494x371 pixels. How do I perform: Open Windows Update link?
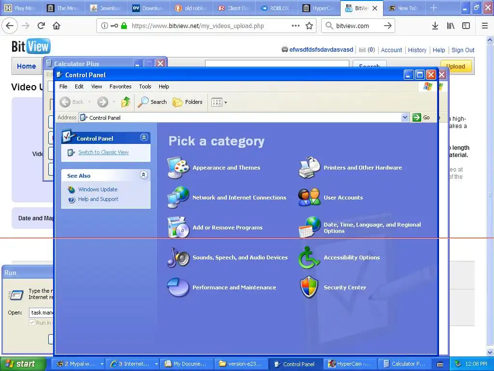97,189
